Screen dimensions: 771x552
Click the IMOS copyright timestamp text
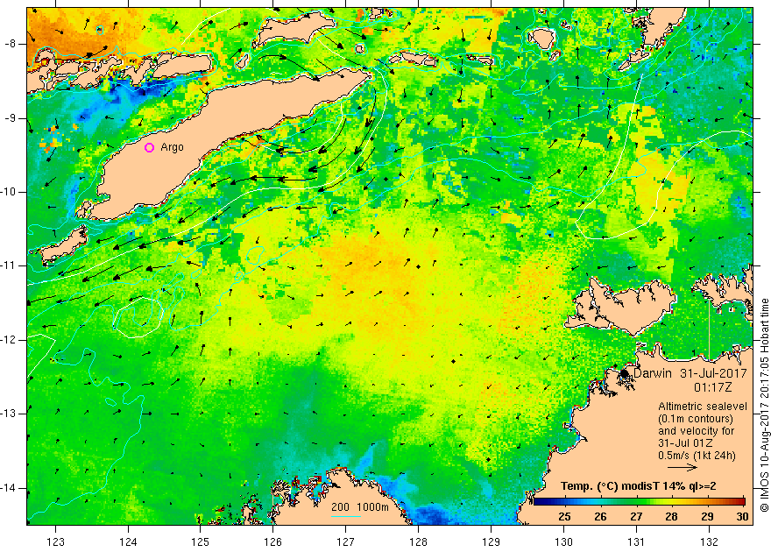[x=764, y=406]
